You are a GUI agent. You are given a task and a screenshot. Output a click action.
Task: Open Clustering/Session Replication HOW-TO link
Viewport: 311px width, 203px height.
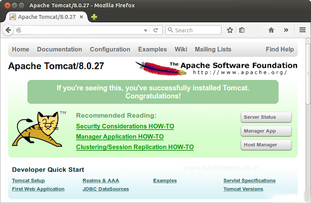[x=135, y=147]
